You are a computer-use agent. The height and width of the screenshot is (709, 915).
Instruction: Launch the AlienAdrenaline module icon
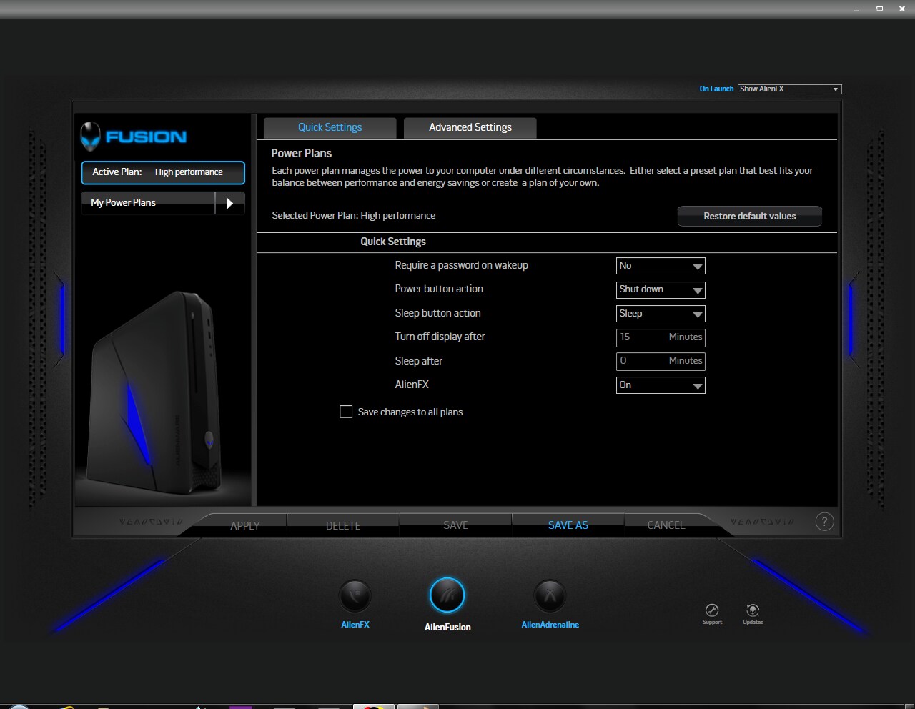(x=550, y=596)
